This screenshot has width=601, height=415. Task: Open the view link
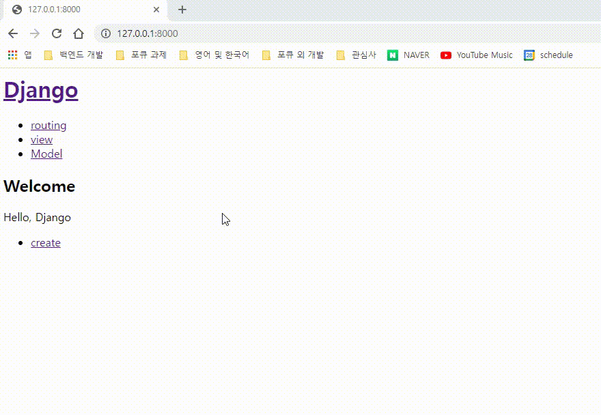pos(42,139)
